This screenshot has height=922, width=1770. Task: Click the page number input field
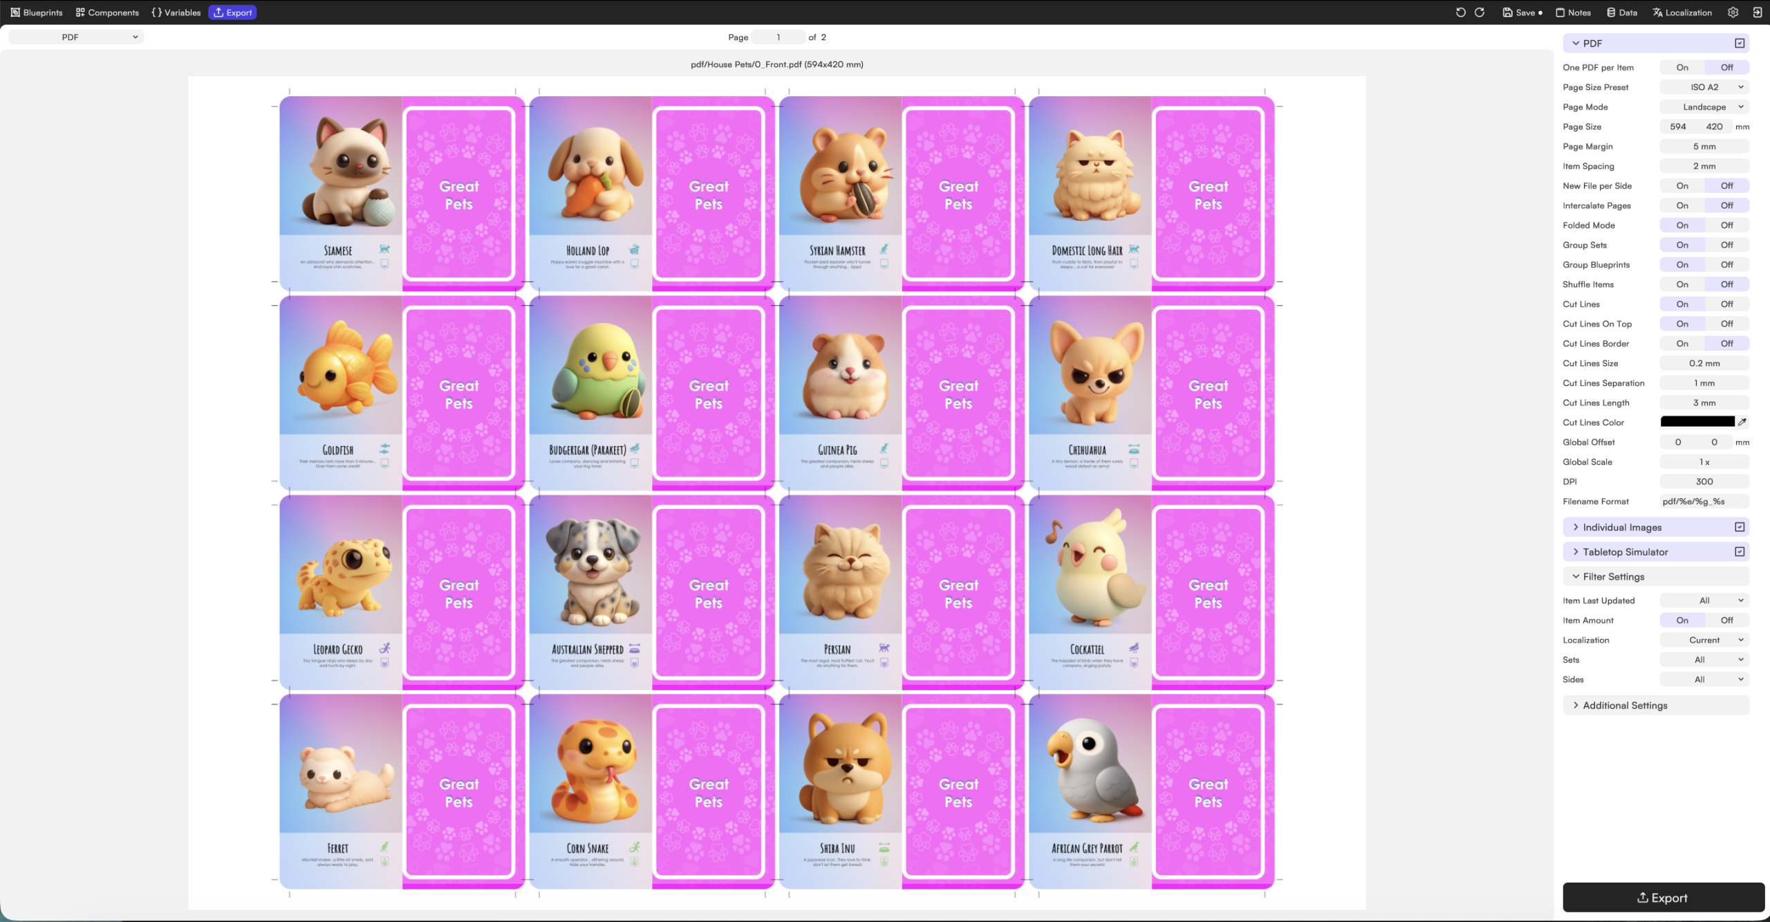click(x=778, y=37)
